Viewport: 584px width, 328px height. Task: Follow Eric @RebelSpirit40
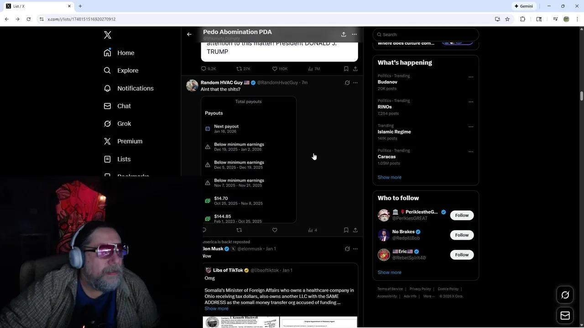(x=462, y=255)
